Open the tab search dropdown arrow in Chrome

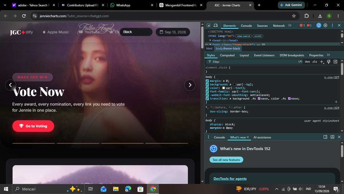(x=5, y=5)
